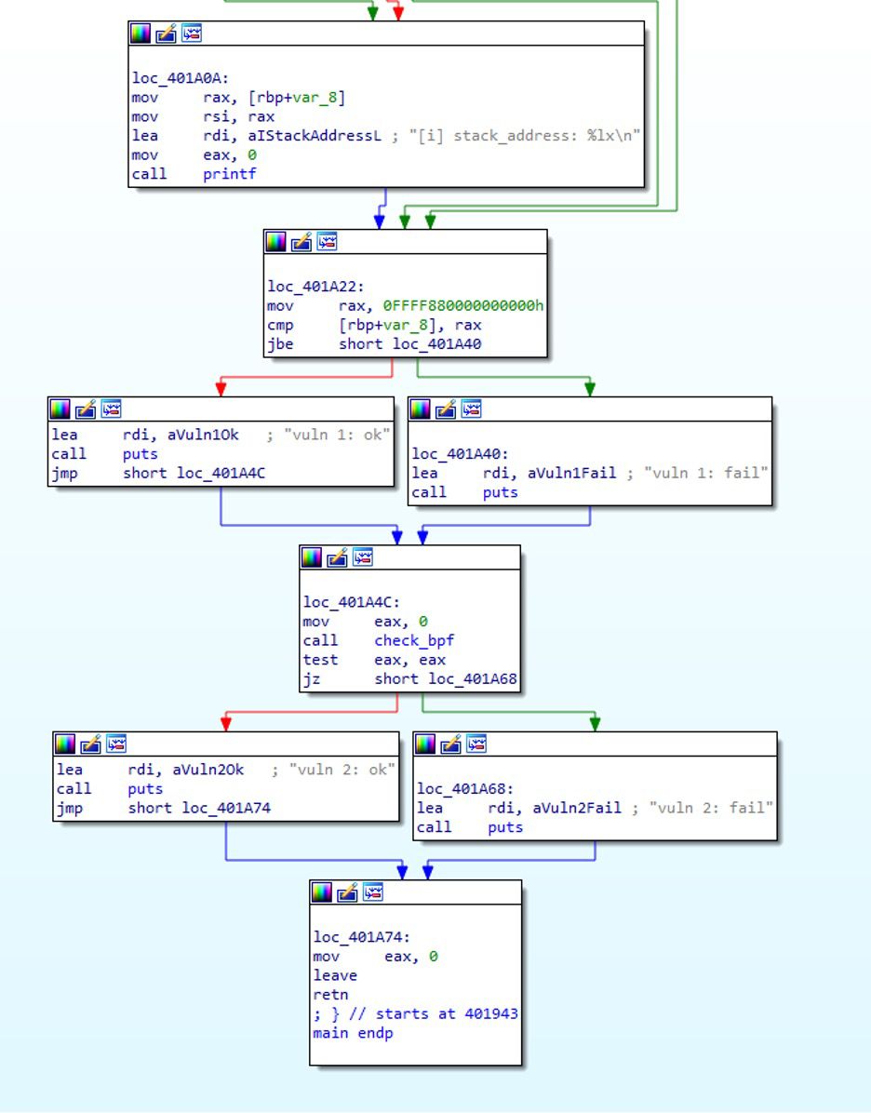Viewport: 871px width, 1113px height.
Task: Click edit icon in "vuln 2: ok" block
Action: tap(90, 744)
